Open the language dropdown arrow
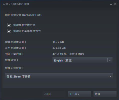This screenshot has width=119, height=100. coord(110,60)
